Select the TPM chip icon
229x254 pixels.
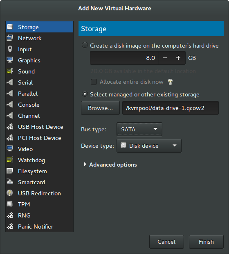(x=10, y=204)
